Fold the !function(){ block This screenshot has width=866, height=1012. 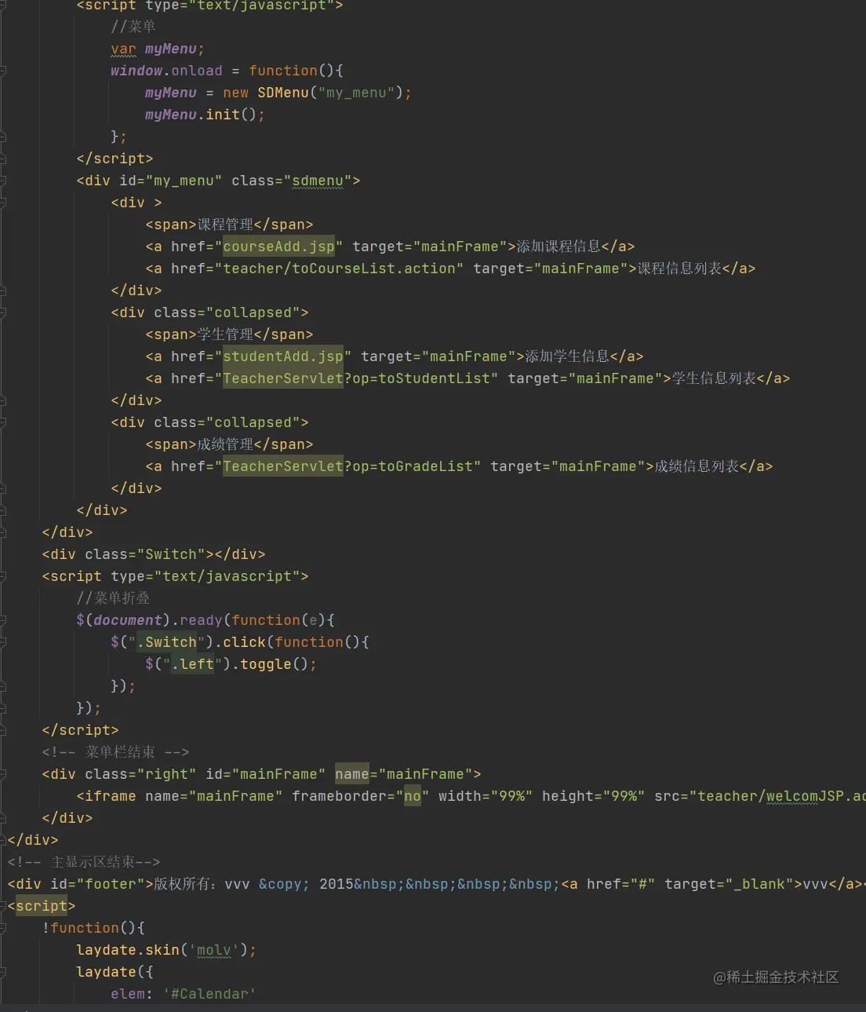pos(3,928)
